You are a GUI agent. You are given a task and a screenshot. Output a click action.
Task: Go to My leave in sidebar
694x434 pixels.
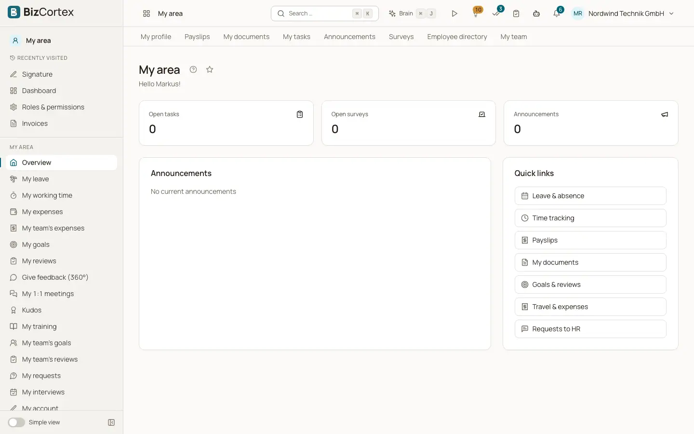point(62,179)
